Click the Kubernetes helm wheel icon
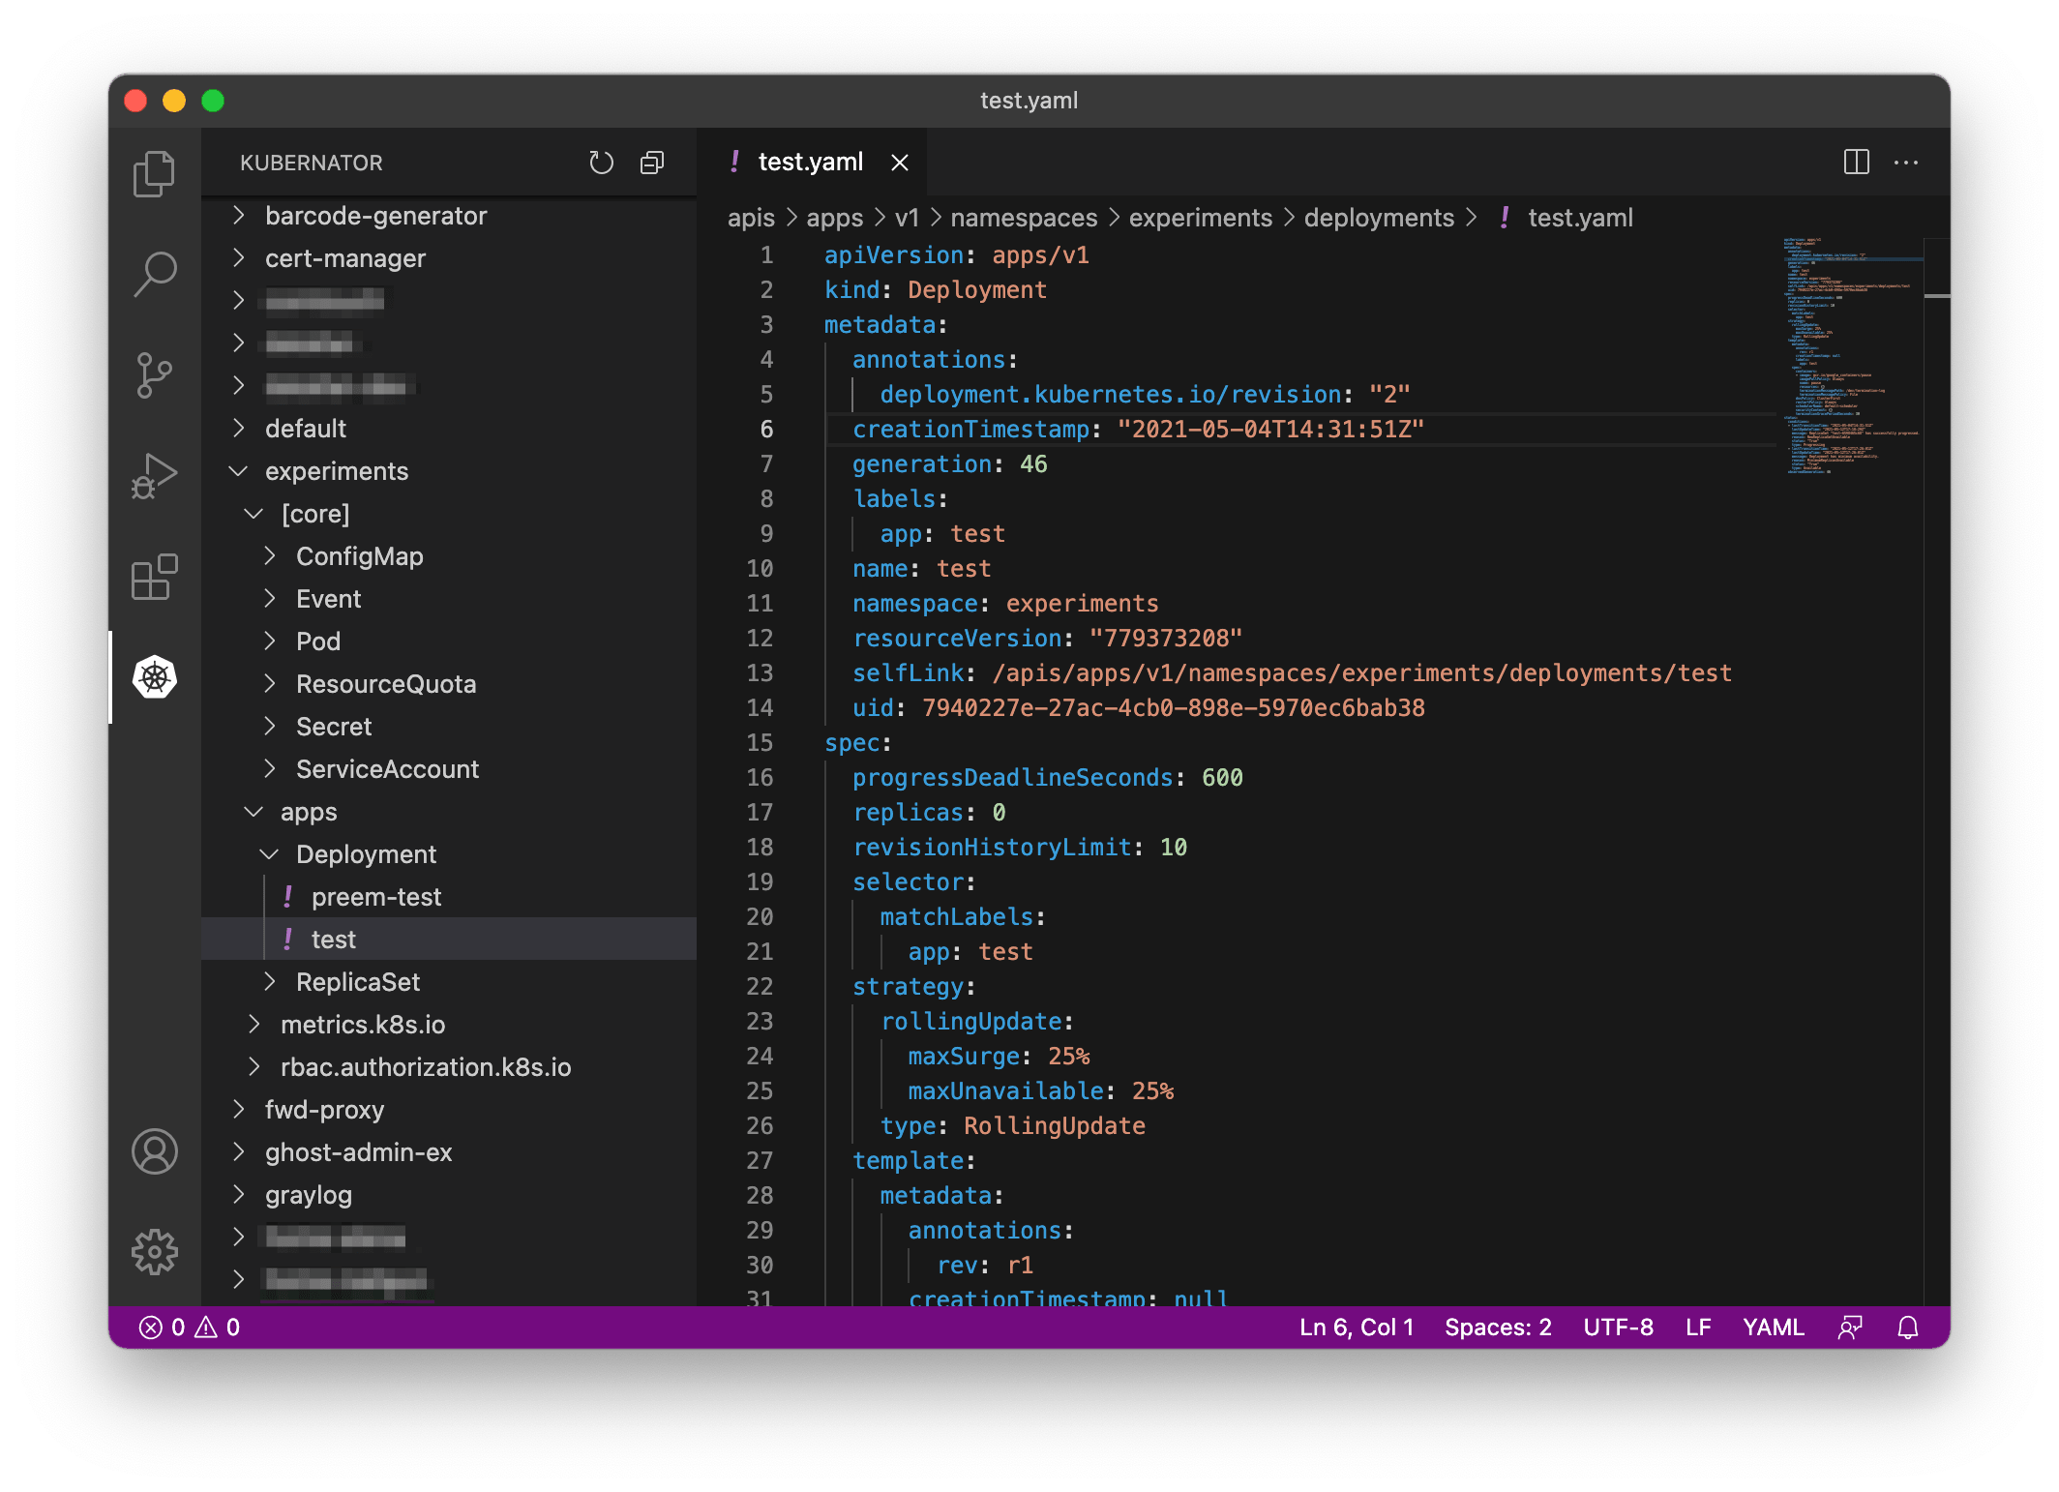2059x1492 pixels. tap(154, 677)
